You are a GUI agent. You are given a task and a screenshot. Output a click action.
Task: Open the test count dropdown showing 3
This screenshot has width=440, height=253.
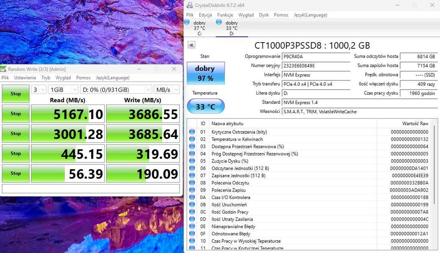click(38, 90)
